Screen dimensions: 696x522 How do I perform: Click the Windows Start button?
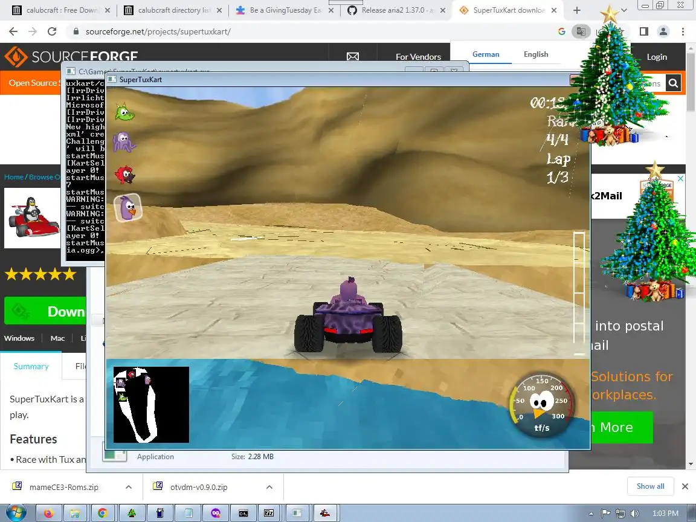[14, 513]
